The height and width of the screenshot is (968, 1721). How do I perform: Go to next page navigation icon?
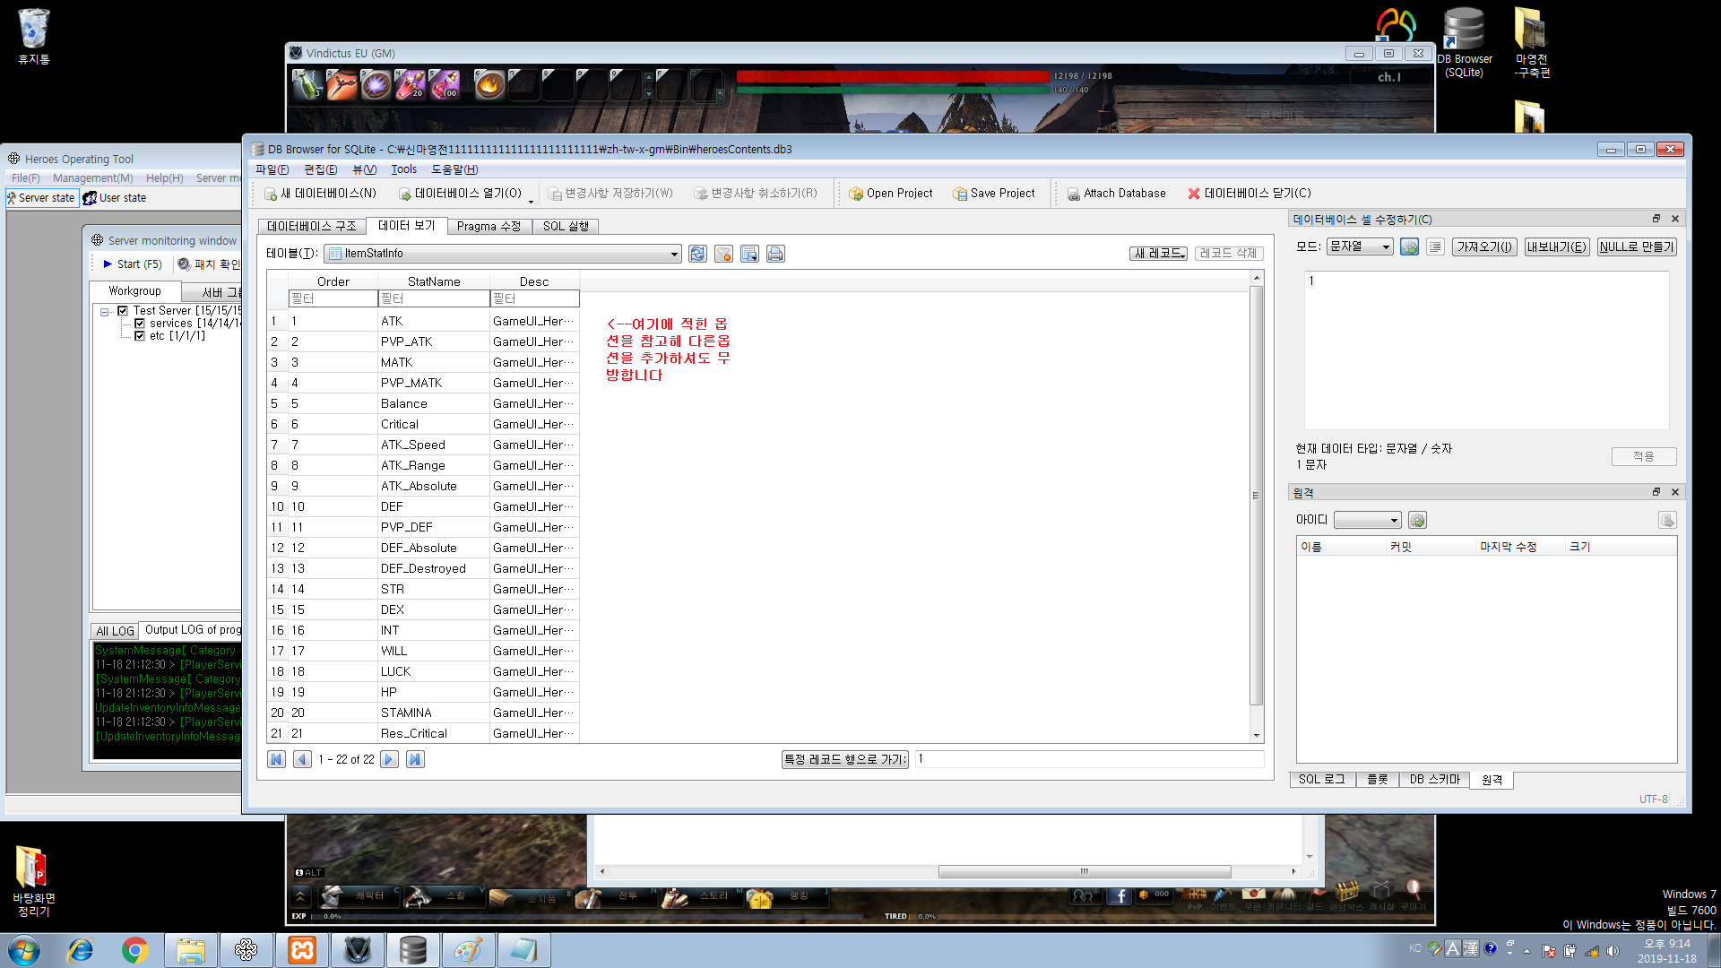389,759
